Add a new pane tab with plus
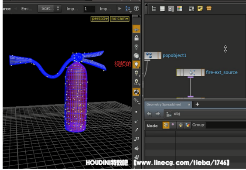Viewport: 246px width, 170px height. click(x=197, y=104)
